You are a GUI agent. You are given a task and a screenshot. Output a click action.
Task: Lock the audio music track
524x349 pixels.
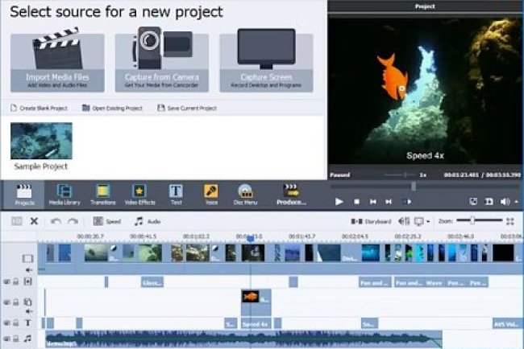(15, 339)
